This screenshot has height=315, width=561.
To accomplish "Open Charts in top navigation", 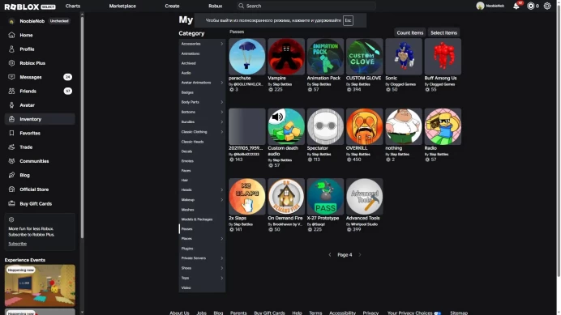I will pos(73,6).
